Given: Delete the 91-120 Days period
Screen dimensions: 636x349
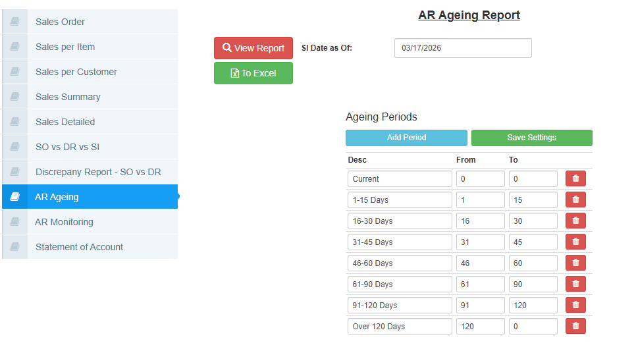Looking at the screenshot, I should click(575, 305).
